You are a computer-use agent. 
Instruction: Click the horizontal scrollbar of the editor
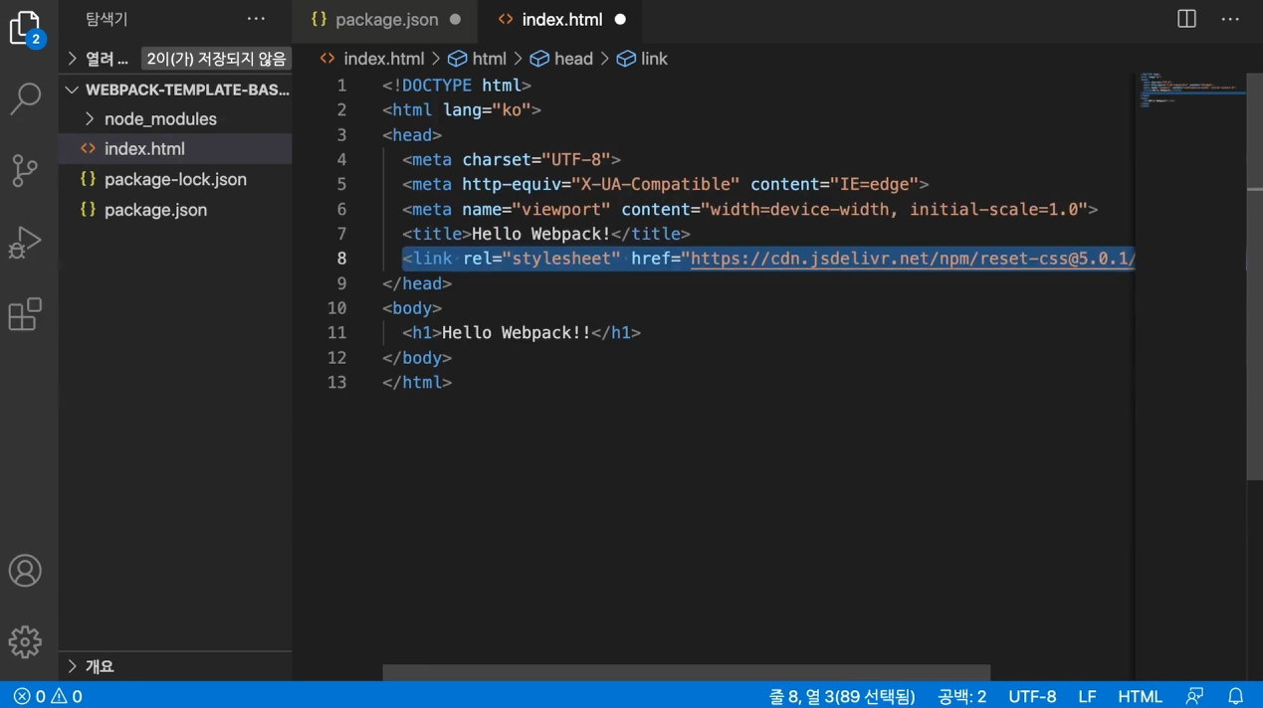(687, 673)
